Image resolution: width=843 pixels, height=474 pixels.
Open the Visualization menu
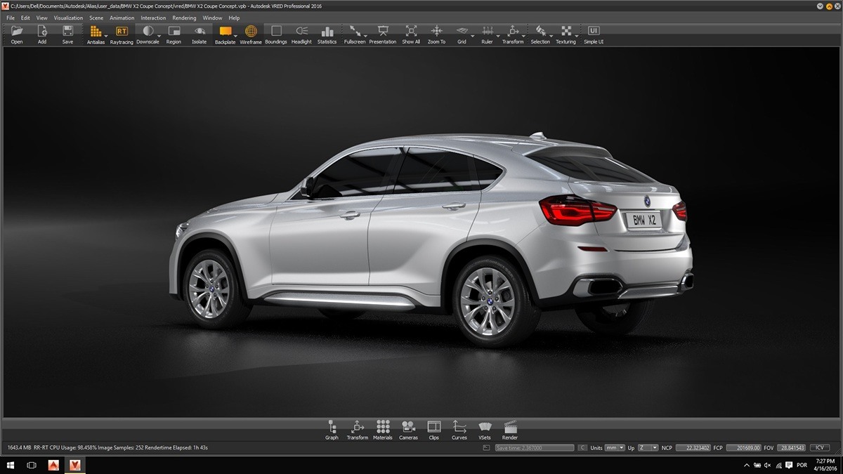click(x=68, y=18)
